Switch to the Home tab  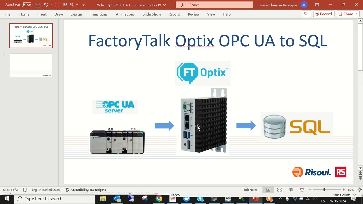point(24,14)
